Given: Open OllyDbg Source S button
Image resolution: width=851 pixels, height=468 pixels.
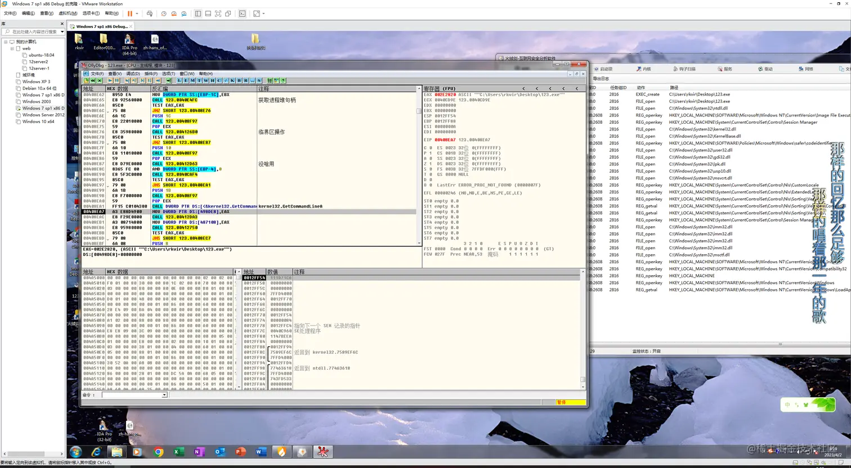Looking at the screenshot, I should click(259, 80).
